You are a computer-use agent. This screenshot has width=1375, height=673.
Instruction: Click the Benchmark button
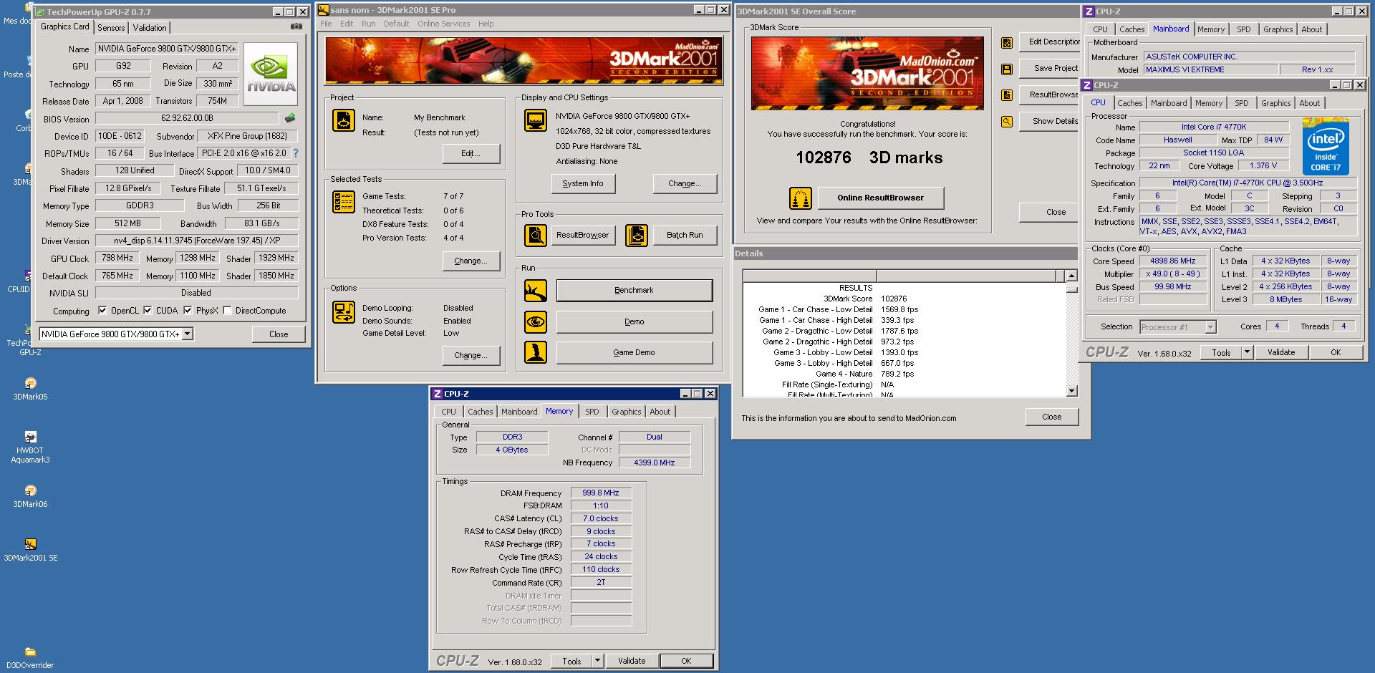(634, 290)
